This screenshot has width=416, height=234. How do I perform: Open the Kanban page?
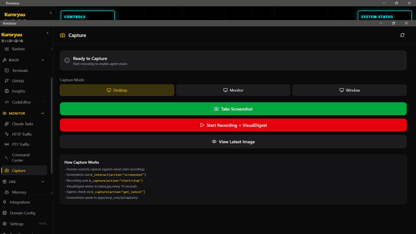[18, 49]
